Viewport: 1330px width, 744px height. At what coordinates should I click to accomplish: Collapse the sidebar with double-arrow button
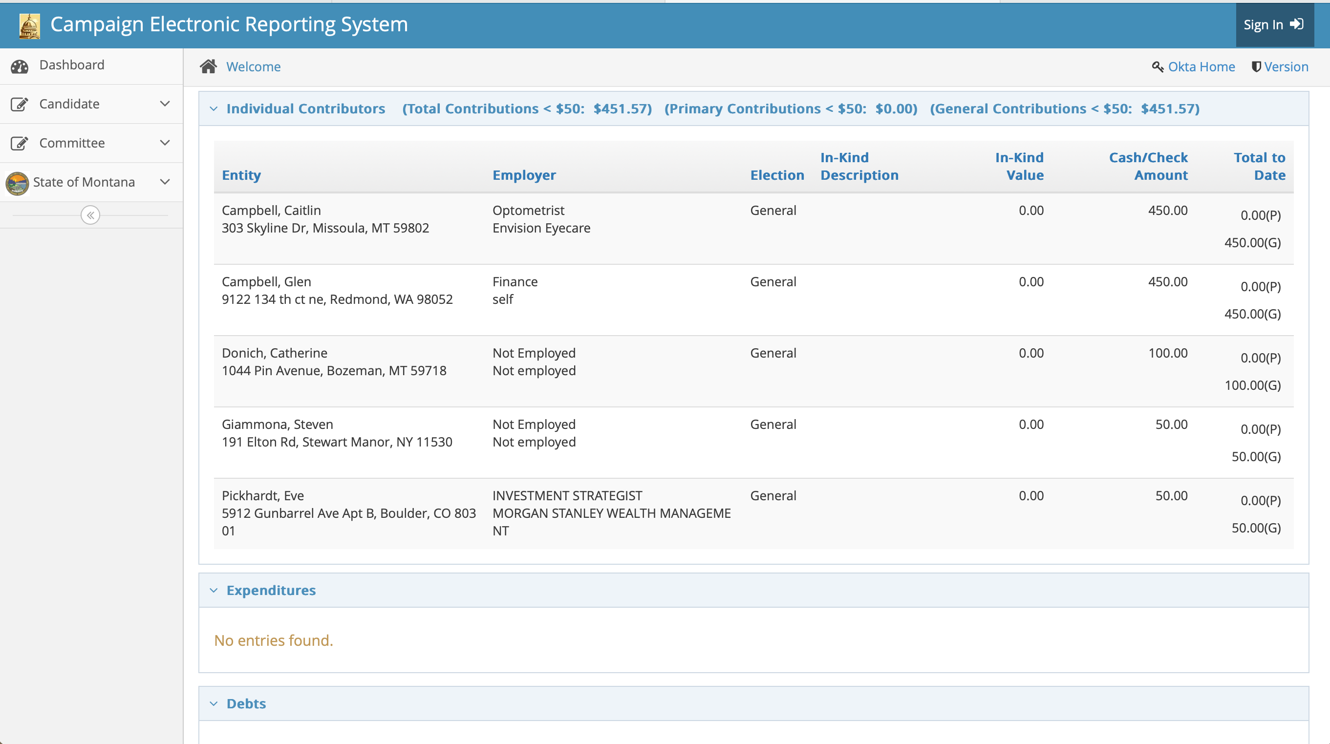point(90,215)
